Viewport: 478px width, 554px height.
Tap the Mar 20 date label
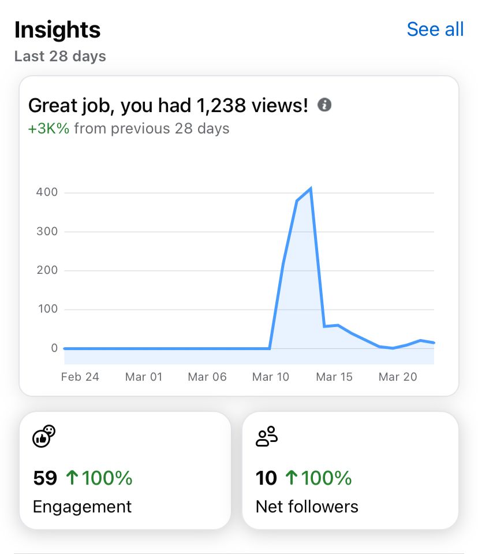pyautogui.click(x=398, y=377)
